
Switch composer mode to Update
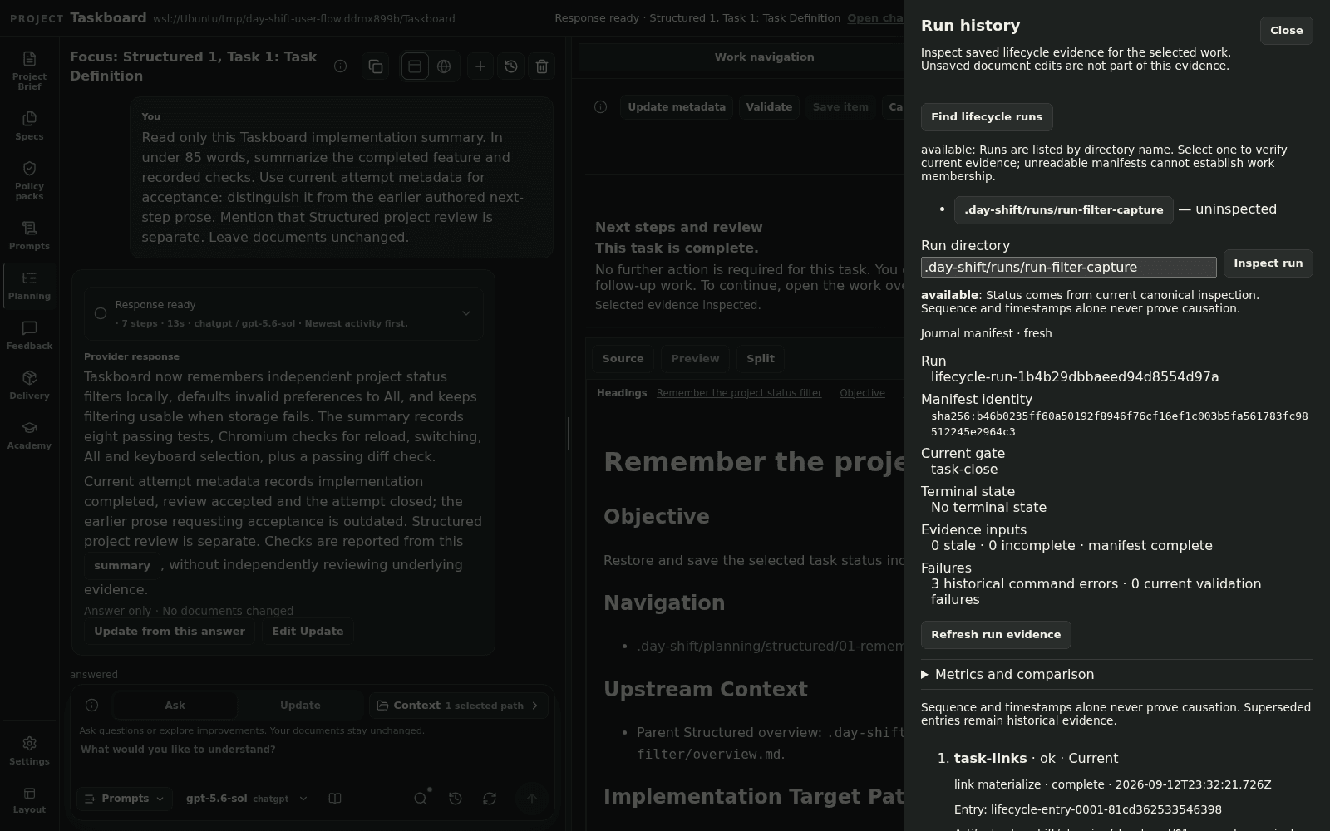pos(300,706)
